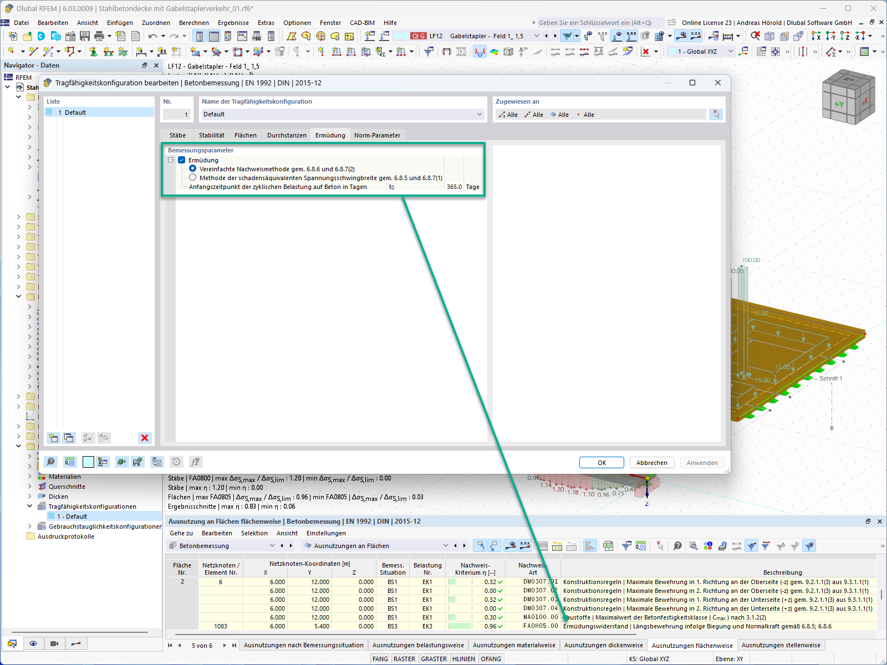Click the deformation display wave icon
Image resolution: width=887 pixels, height=665 pixels.
coord(480,52)
